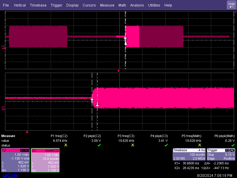Open the Analysis menu
237x178 pixels.
[x=137, y=5]
